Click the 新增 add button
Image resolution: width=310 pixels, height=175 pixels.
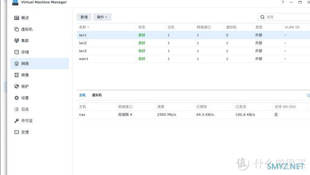coord(84,17)
